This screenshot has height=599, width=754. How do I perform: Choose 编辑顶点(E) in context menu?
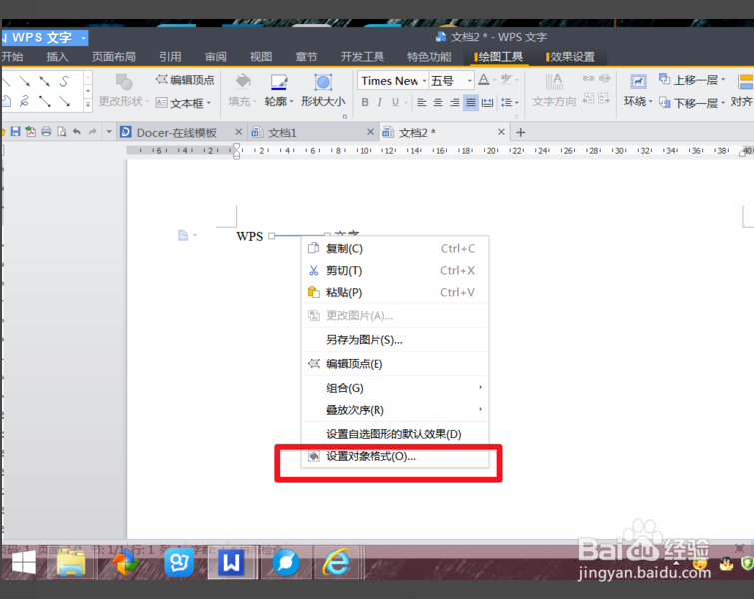394,364
